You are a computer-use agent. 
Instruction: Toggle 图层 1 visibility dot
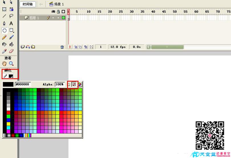pos(53,18)
